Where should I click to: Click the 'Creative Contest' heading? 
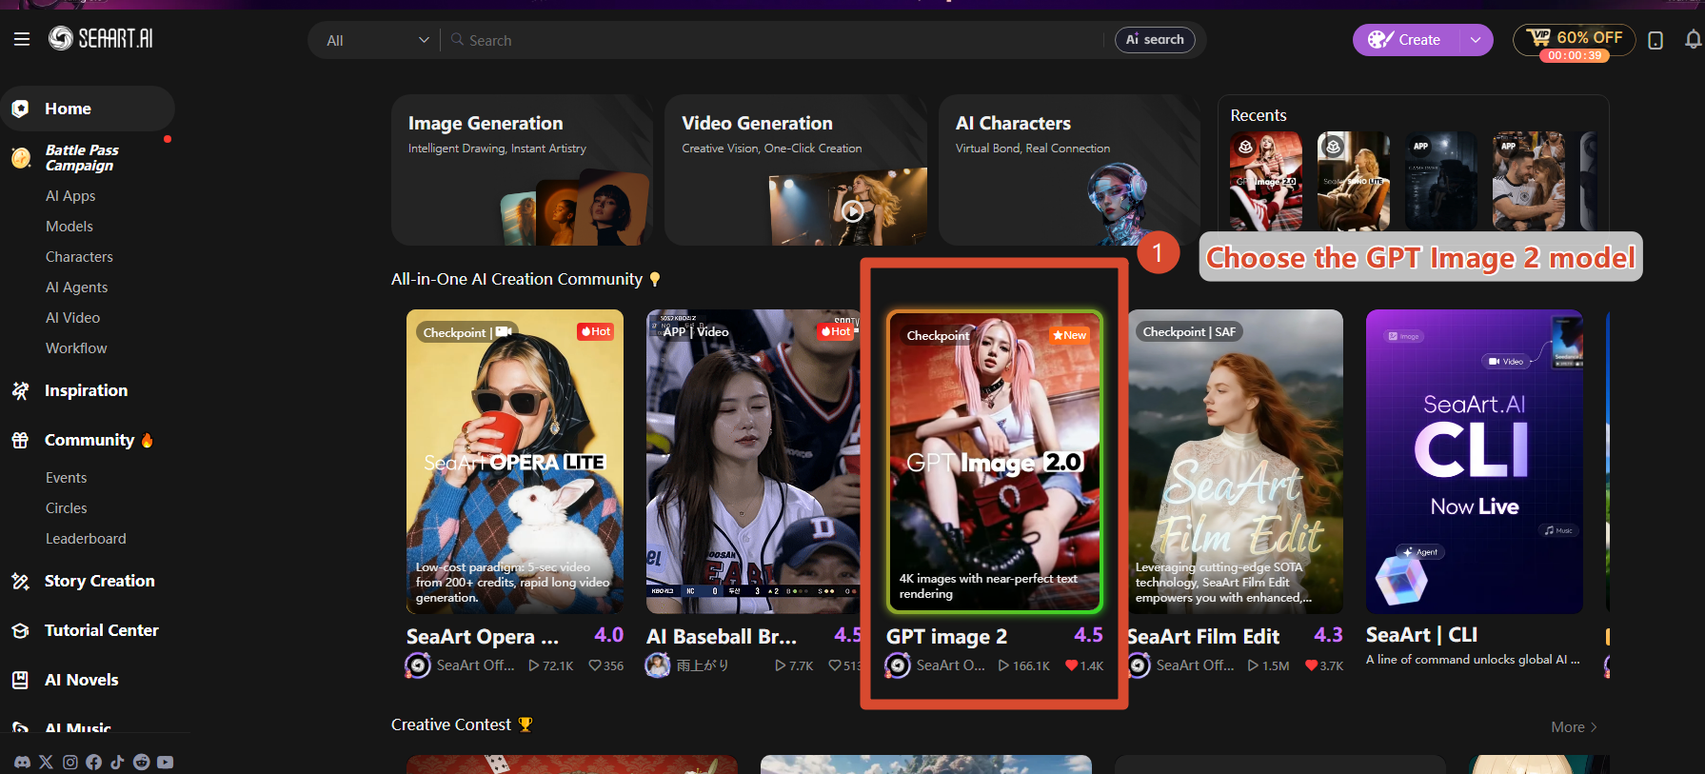451,724
